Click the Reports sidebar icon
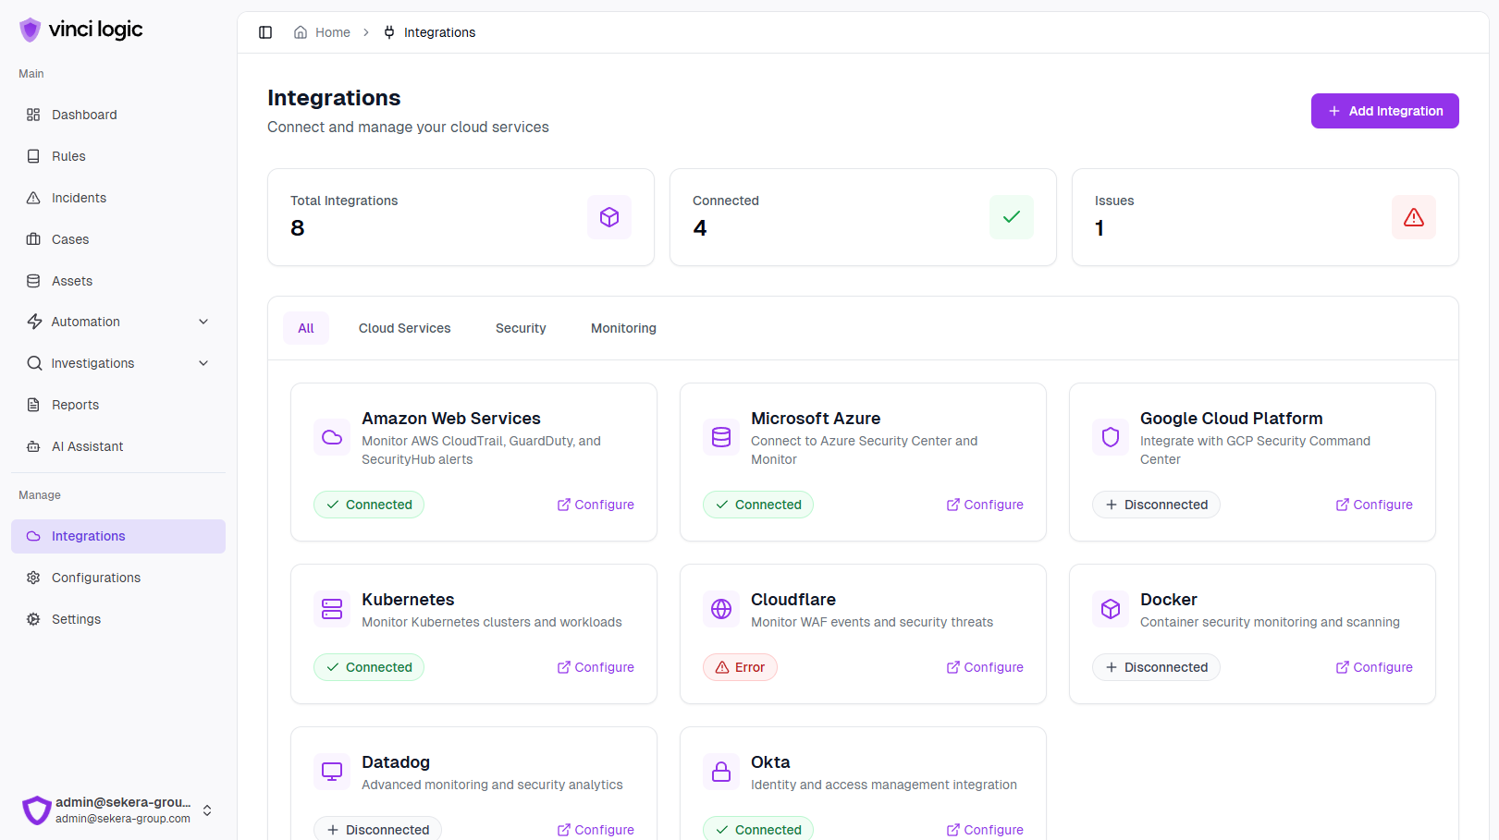The height and width of the screenshot is (840, 1499). [x=33, y=405]
